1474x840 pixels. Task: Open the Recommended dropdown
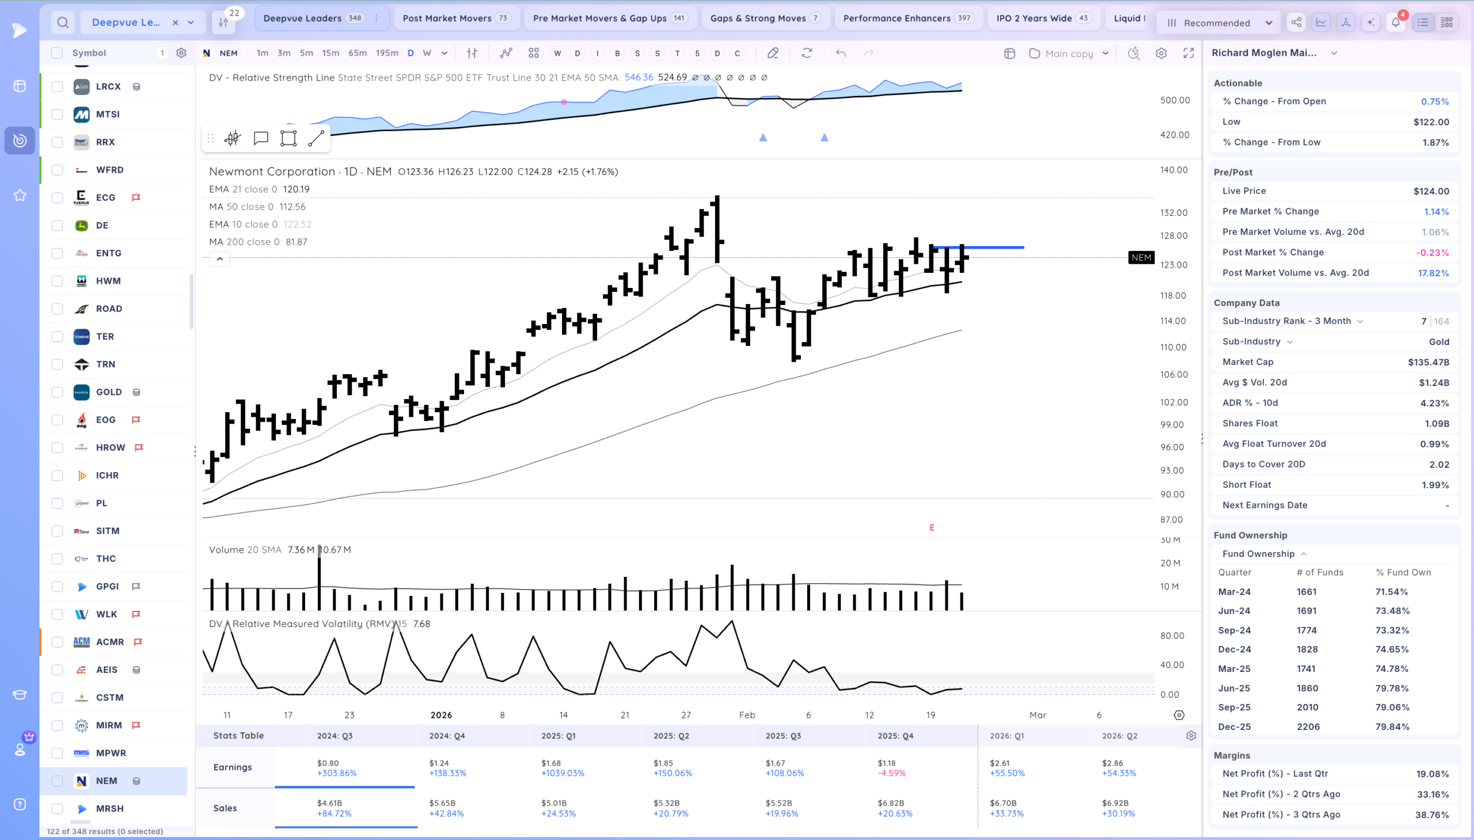click(1219, 22)
